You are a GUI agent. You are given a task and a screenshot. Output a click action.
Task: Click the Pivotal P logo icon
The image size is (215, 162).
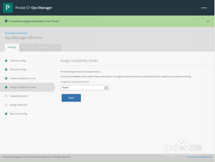(8, 8)
